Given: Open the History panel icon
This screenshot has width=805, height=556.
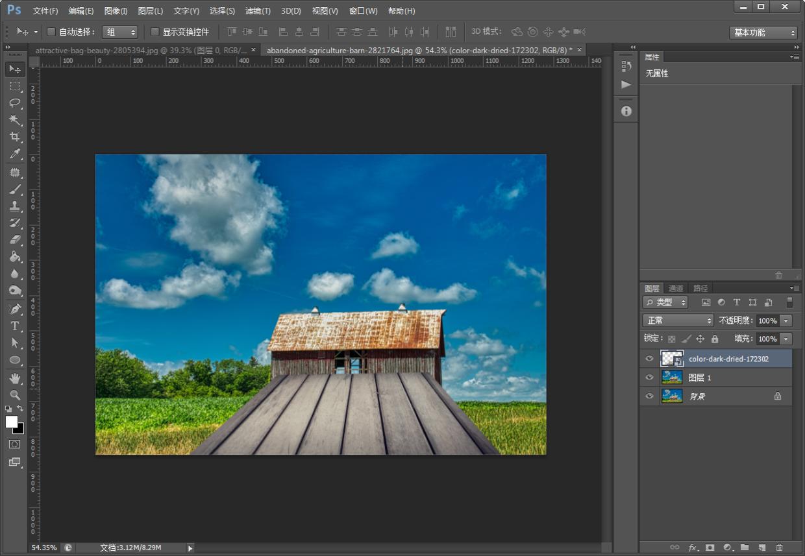Looking at the screenshot, I should point(626,66).
